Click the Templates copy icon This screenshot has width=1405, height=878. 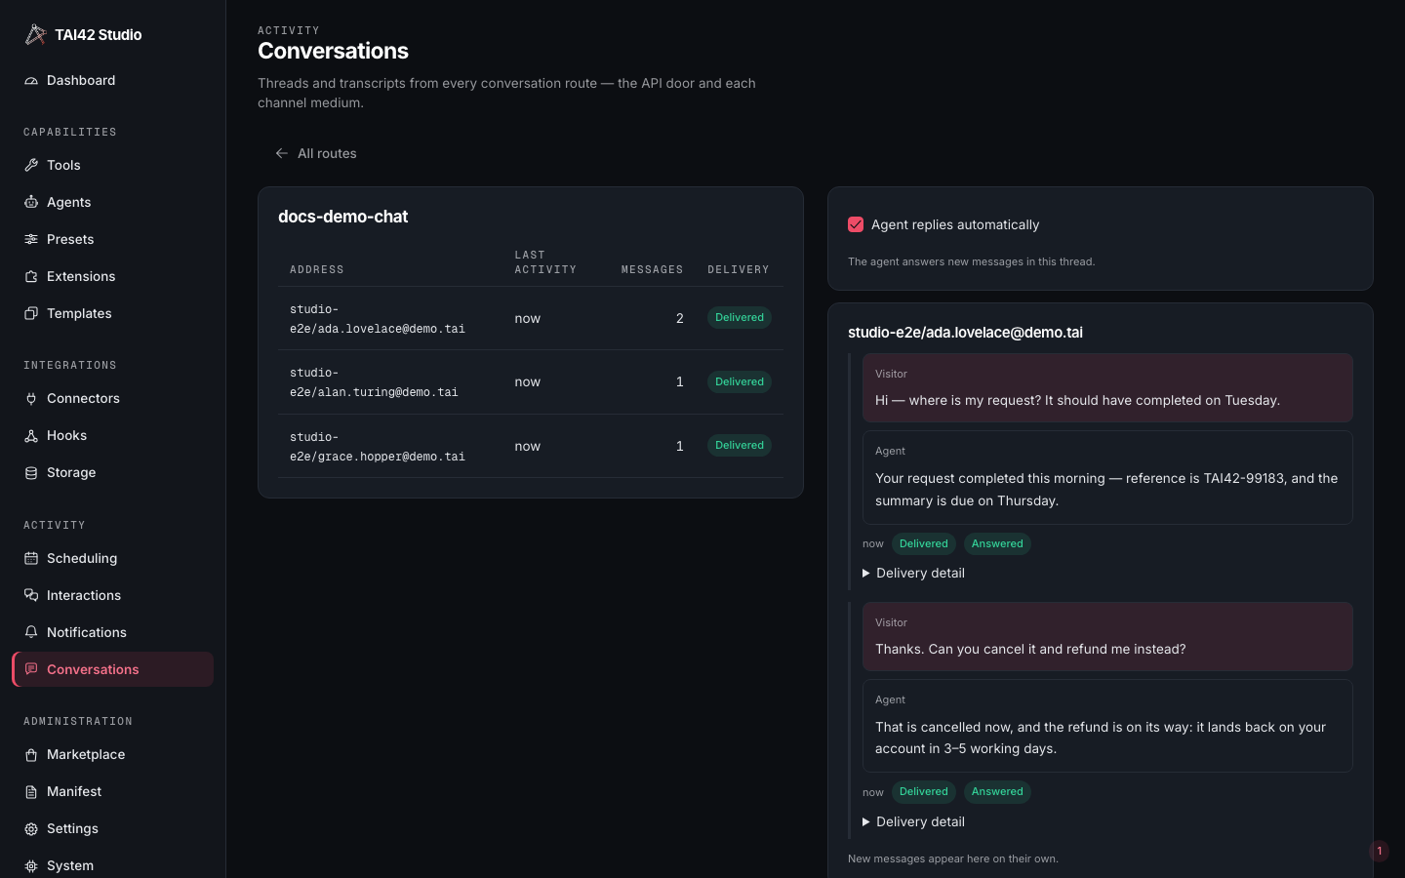click(x=31, y=314)
